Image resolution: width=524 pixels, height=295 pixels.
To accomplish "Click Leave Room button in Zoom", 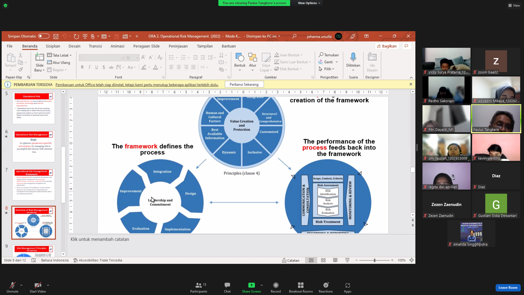I will (x=508, y=288).
